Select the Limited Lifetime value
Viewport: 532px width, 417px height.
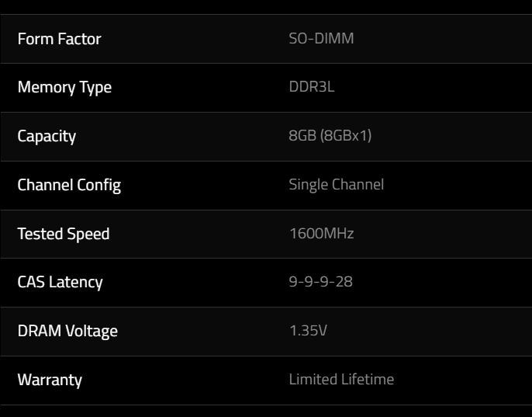341,379
